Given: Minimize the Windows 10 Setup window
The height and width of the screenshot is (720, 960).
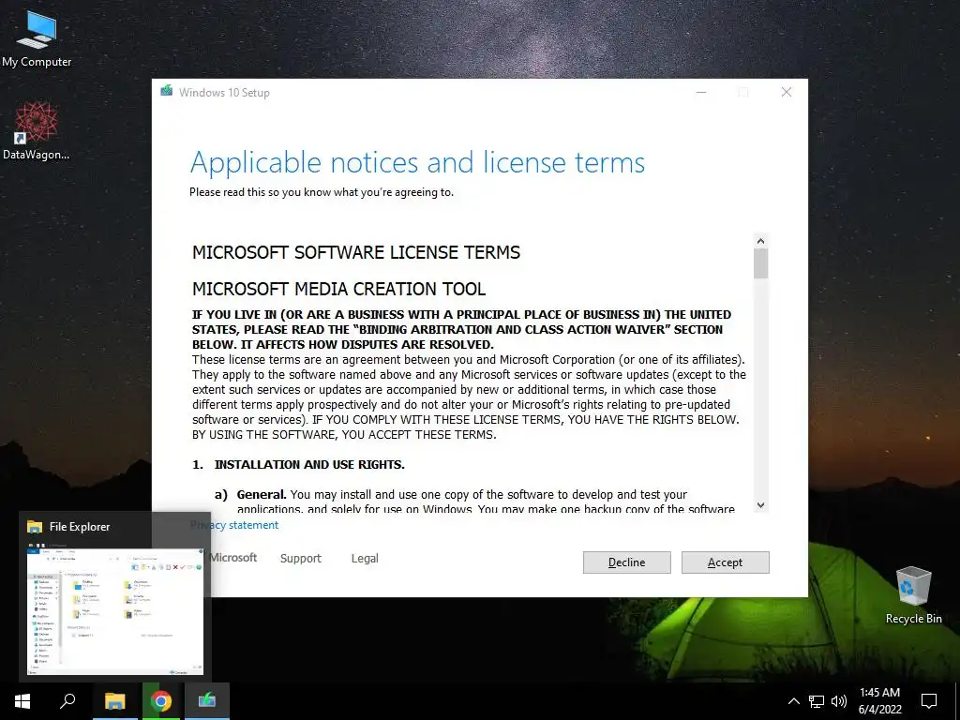Looking at the screenshot, I should click(701, 92).
